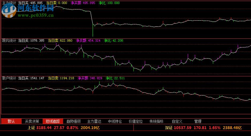The image size is (251, 136).
Task: Click the 跟风统计 panel title
Action: tap(9, 41)
